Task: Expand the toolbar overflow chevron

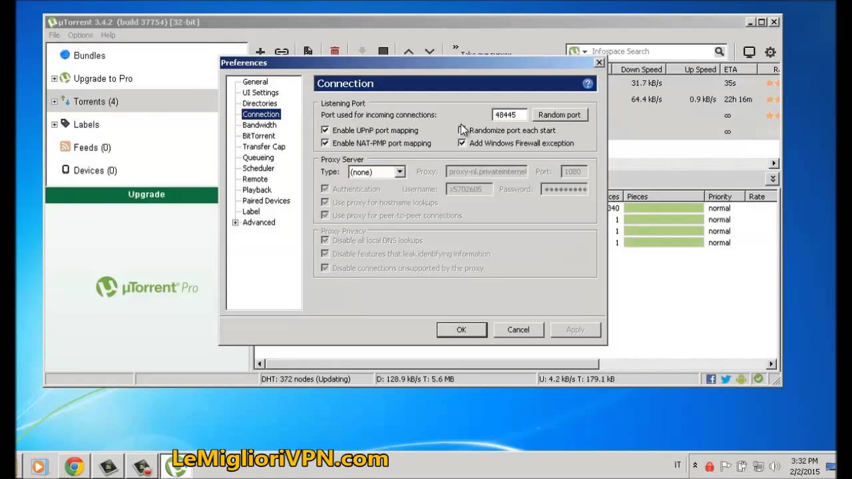Action: pos(455,47)
